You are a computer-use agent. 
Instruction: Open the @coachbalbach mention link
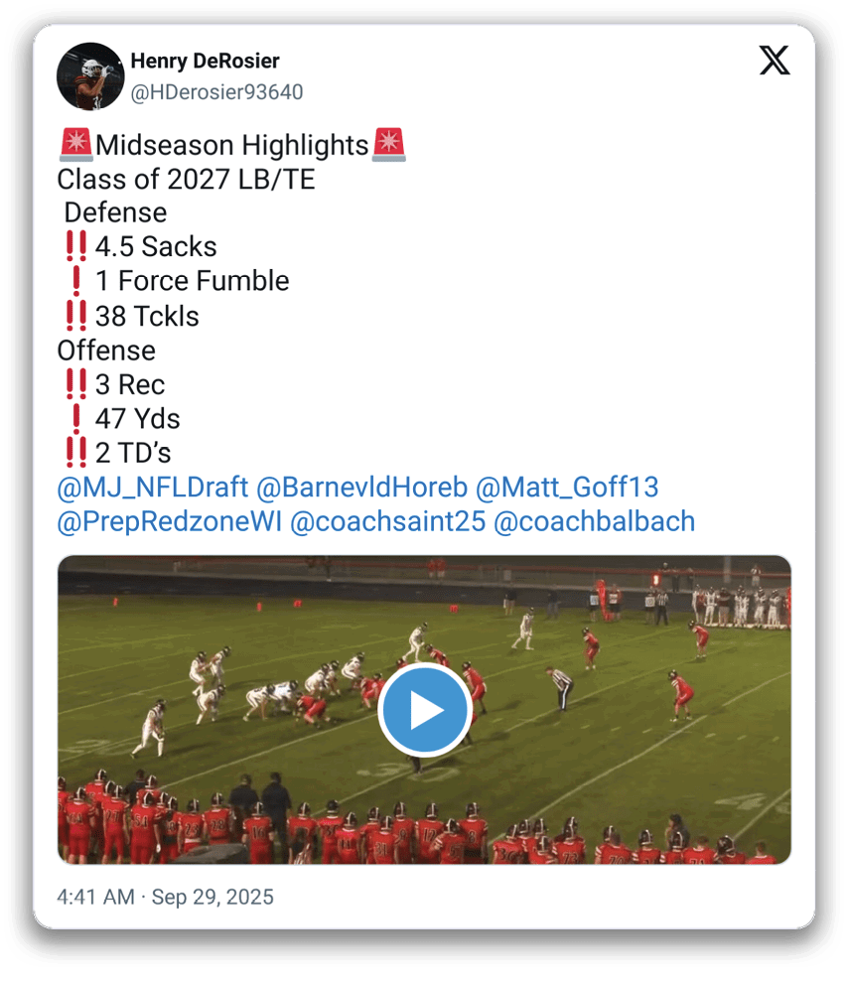[594, 521]
